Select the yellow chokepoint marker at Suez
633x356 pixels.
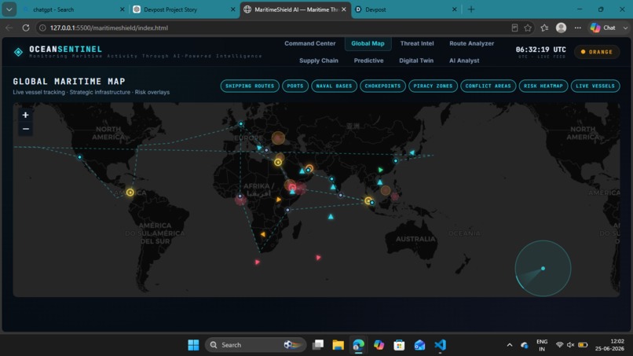pyautogui.click(x=278, y=162)
